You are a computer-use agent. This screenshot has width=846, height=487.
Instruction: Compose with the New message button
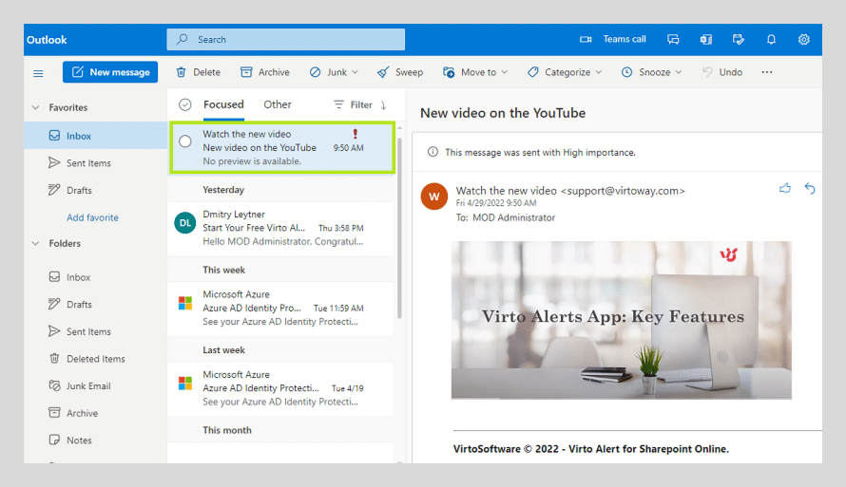pos(110,72)
